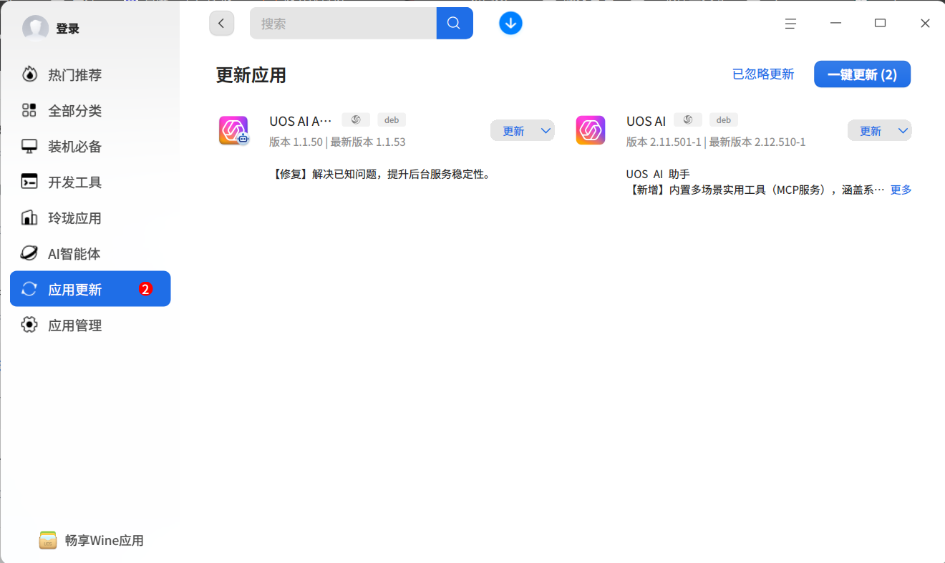Click 一键更新 (2) button
This screenshot has height=563, width=945.
tap(862, 74)
